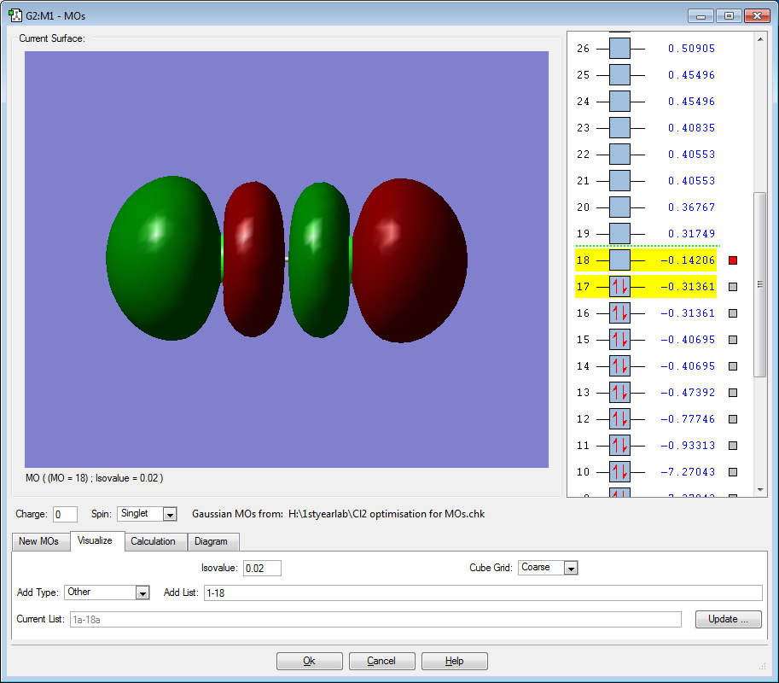779x683 pixels.
Task: Select the highlighted orbital box for MO 18
Action: (619, 260)
